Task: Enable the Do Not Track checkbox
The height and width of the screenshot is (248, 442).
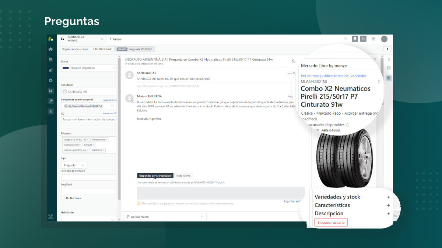Action: click(63, 198)
